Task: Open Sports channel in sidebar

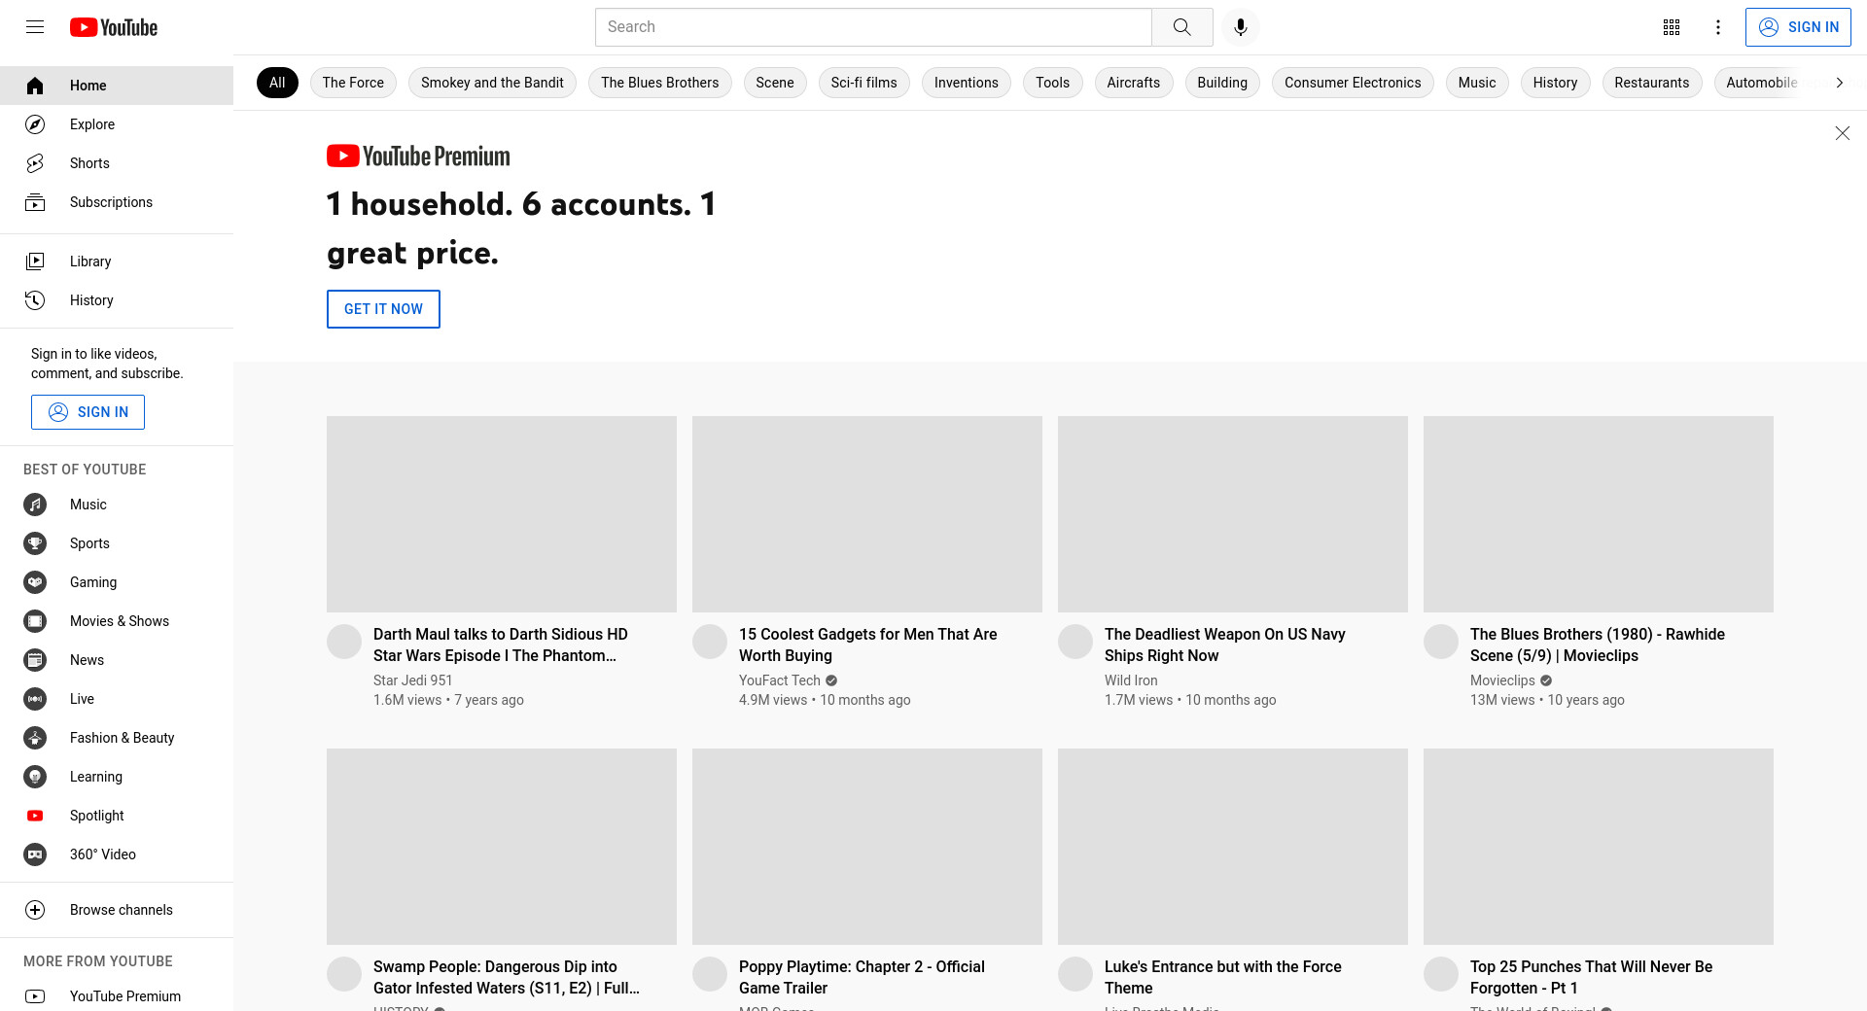Action: (x=117, y=543)
